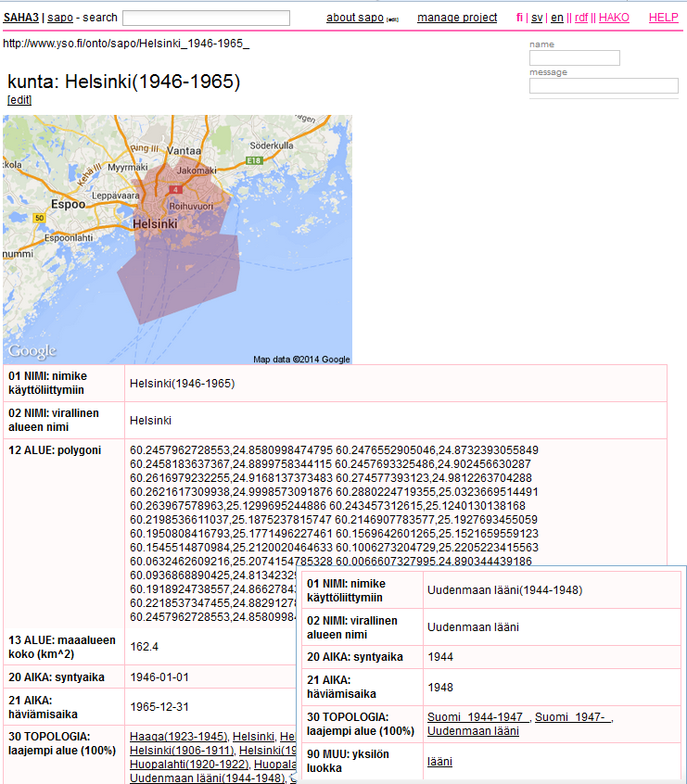Click the '21 AIKA: häviämisaika' main table label
687x784 pixels.
pos(43,707)
